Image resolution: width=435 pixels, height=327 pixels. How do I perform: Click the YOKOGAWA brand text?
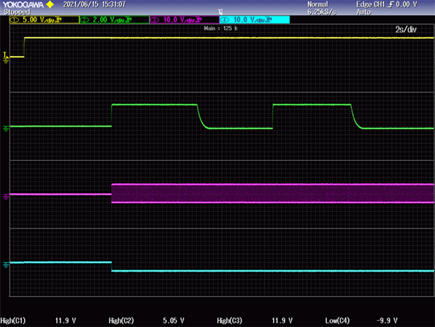[23, 5]
